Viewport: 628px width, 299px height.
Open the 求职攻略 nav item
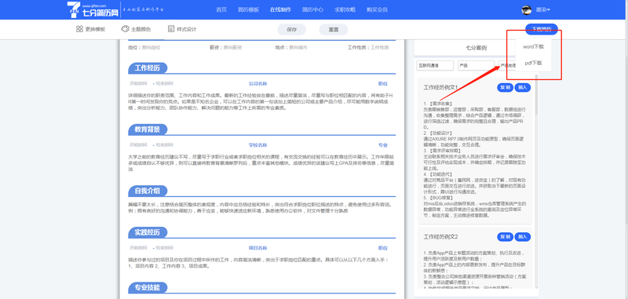[x=345, y=9]
